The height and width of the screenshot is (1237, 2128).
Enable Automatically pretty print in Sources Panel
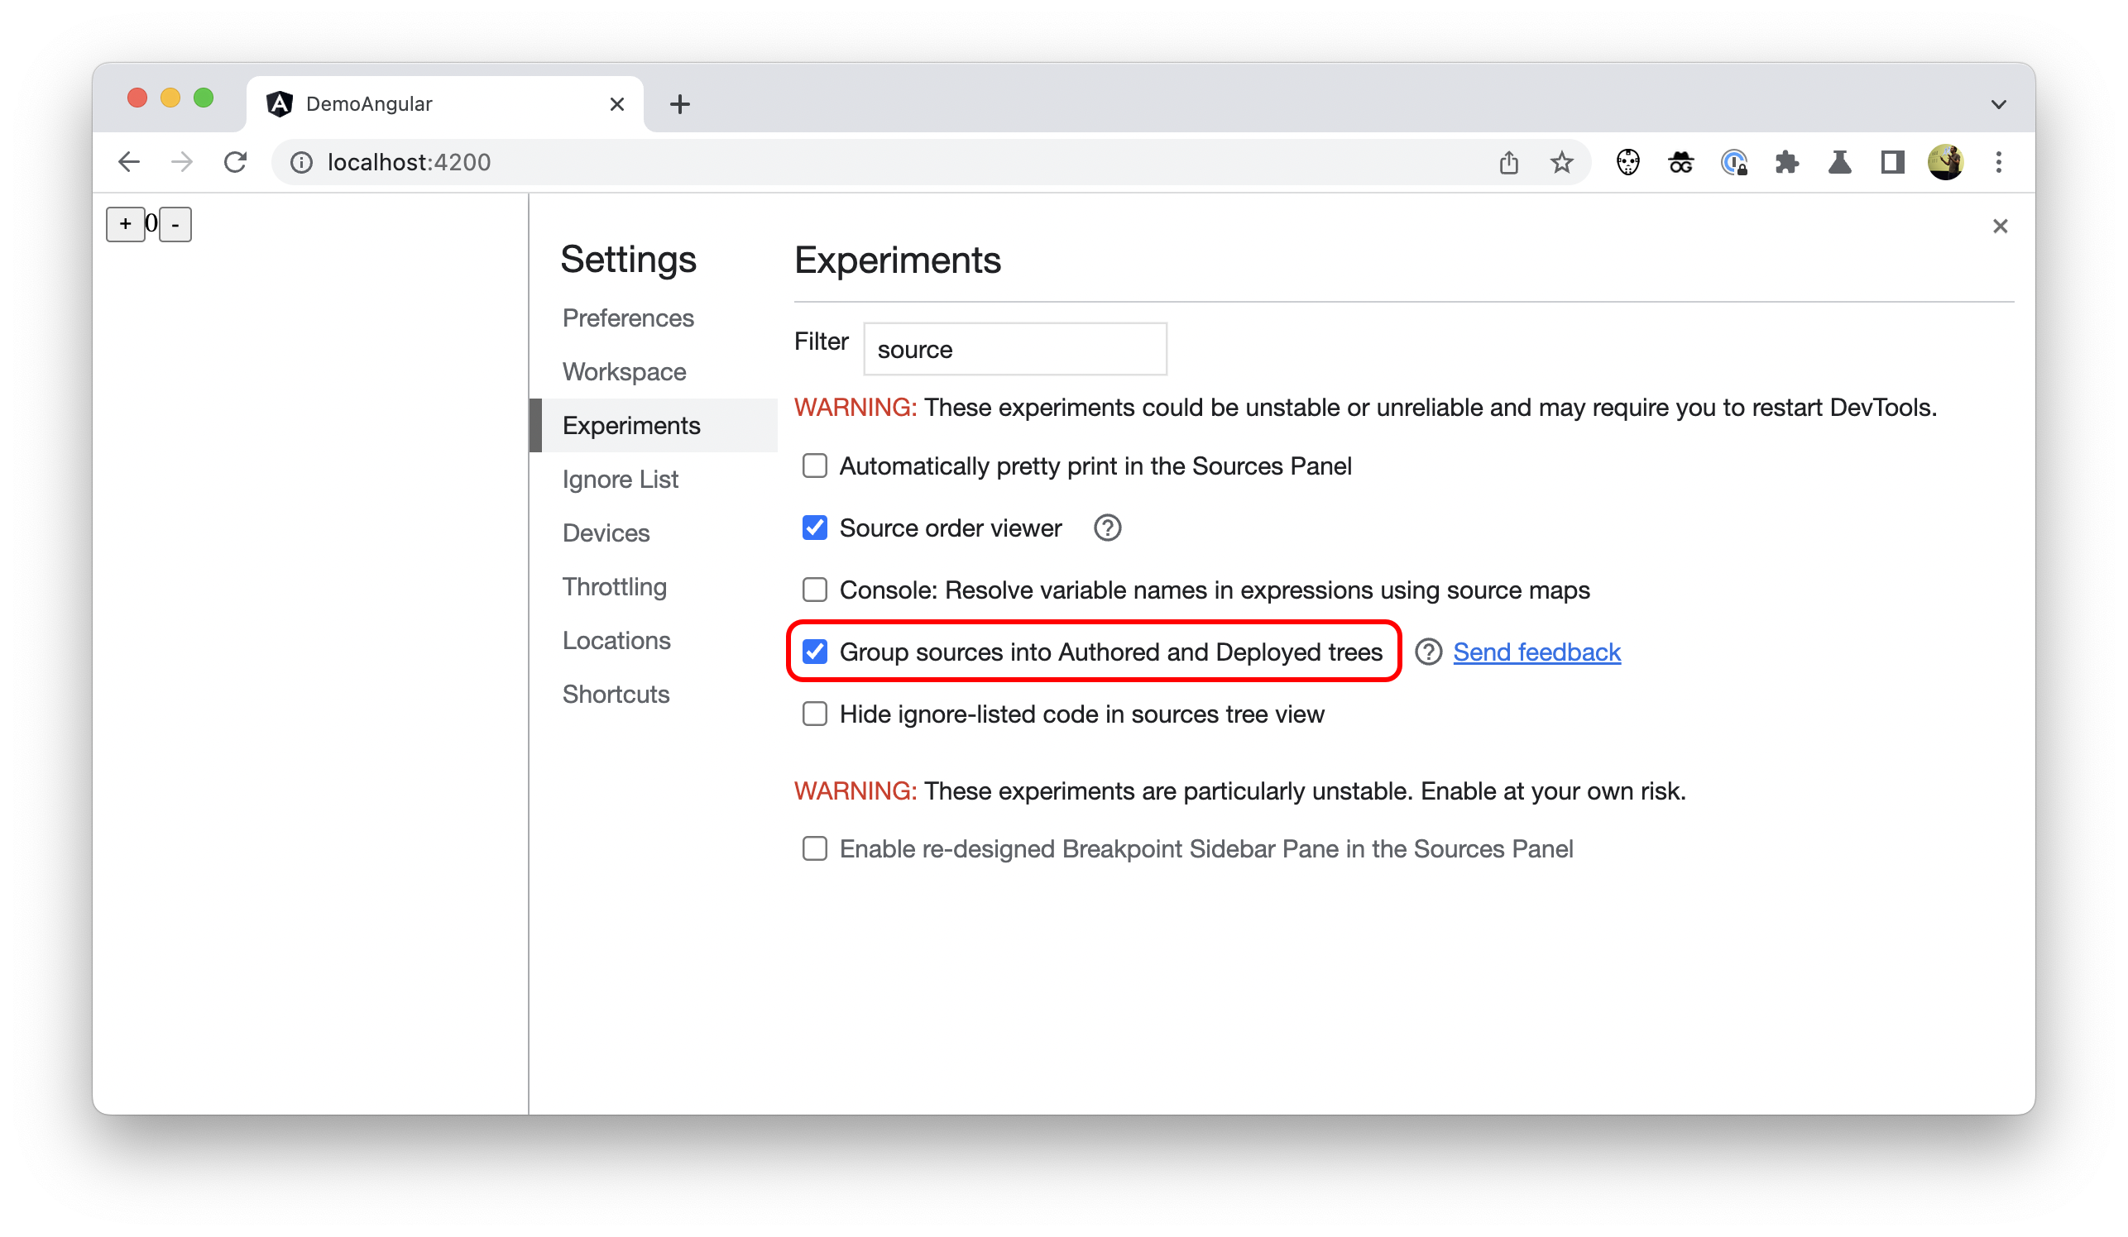(x=814, y=466)
